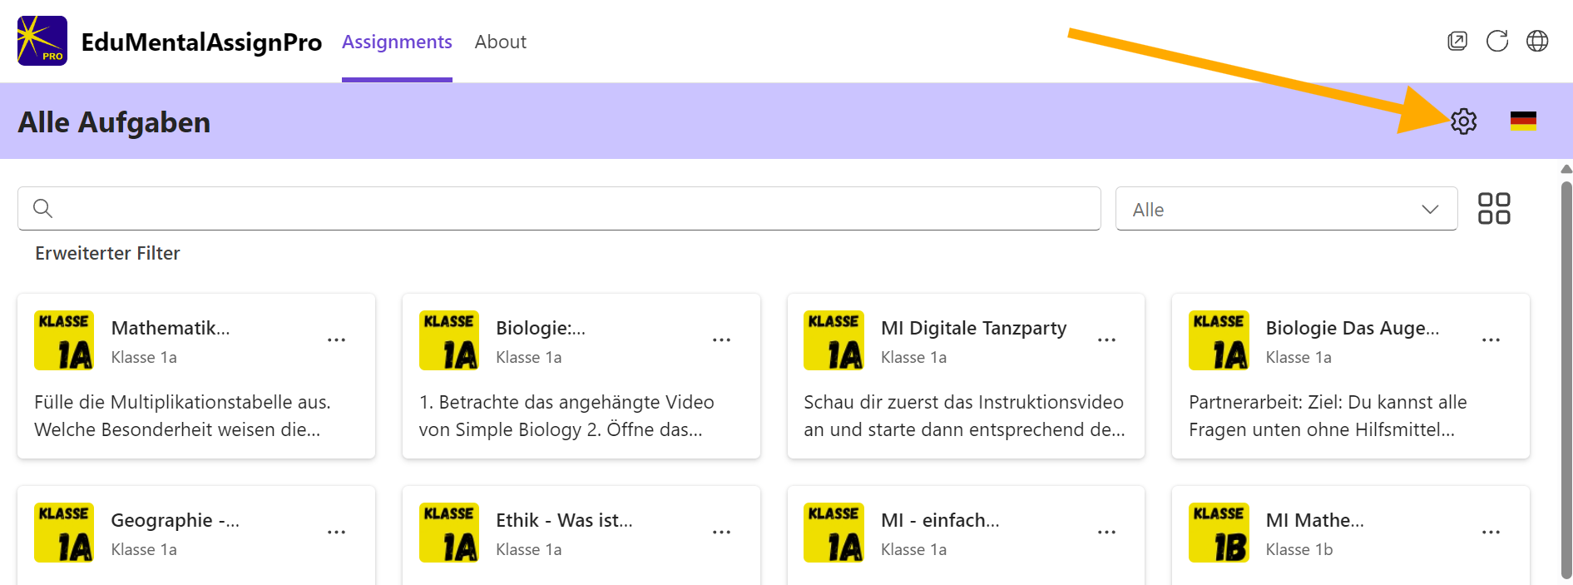Switch to the About tab
This screenshot has height=585, width=1573.
click(501, 42)
